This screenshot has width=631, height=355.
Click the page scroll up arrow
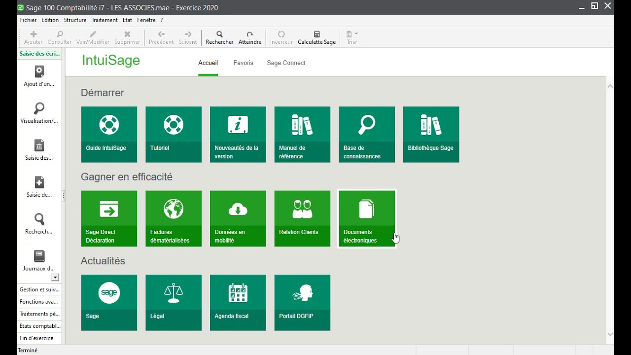[610, 86]
